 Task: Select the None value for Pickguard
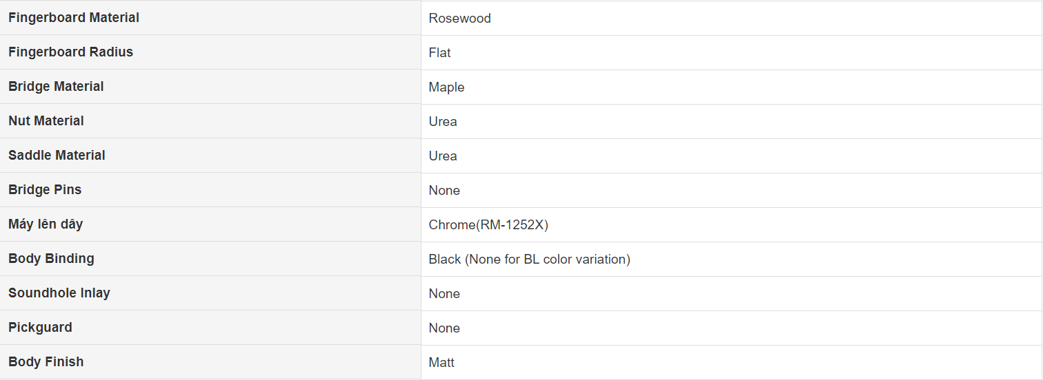point(444,328)
